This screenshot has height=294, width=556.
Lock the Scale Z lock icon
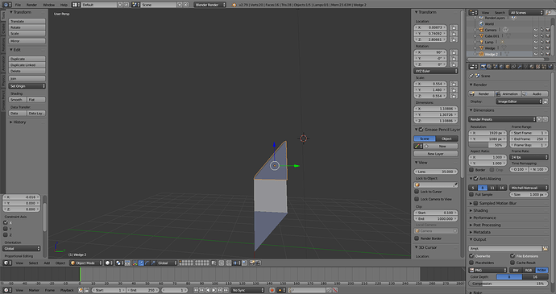point(454,96)
